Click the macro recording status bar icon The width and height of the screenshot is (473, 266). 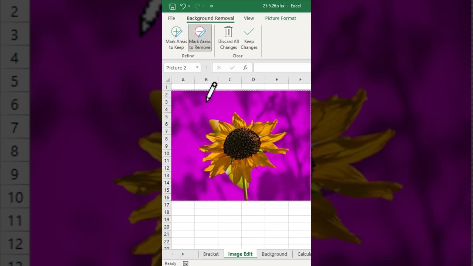186,263
